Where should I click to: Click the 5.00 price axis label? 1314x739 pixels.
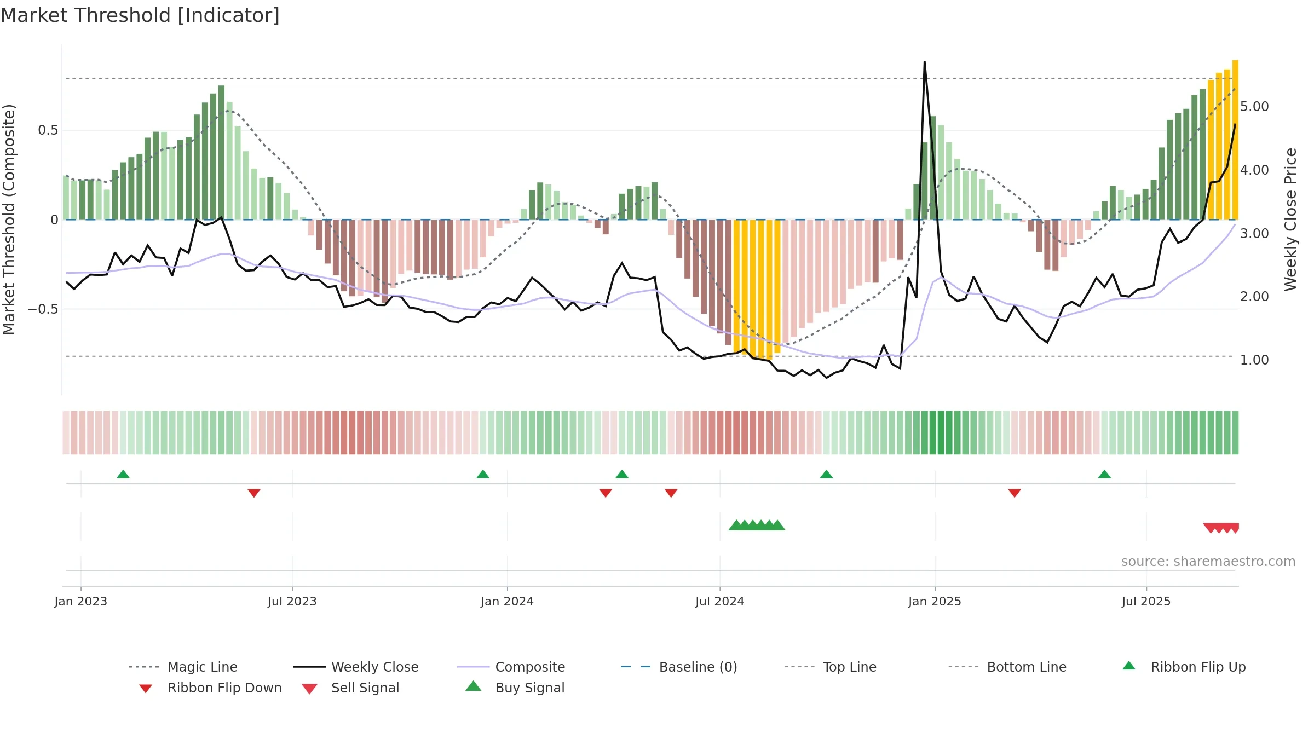tap(1254, 106)
